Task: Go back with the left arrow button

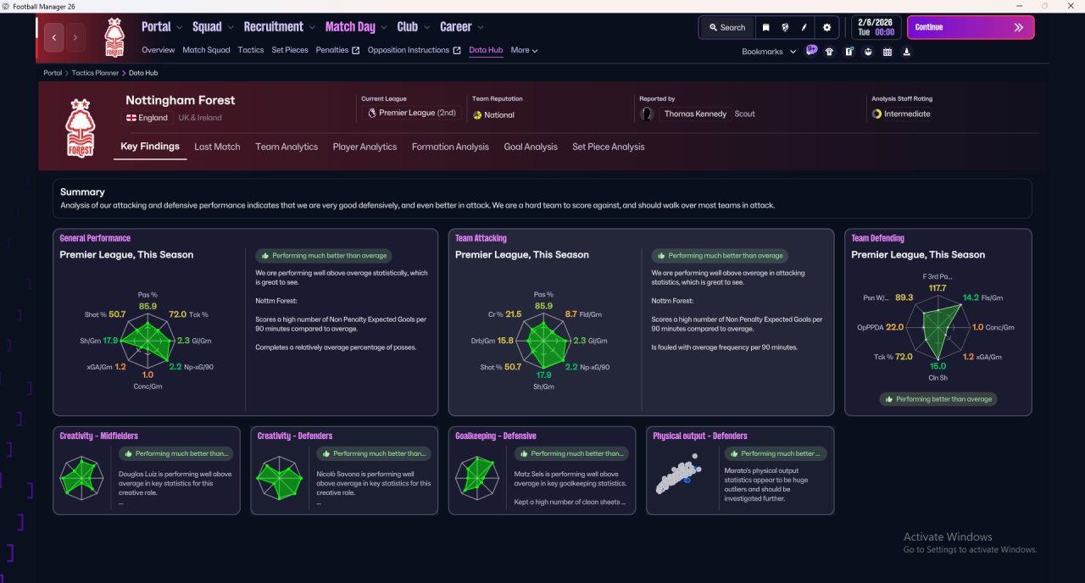Action: click(55, 37)
